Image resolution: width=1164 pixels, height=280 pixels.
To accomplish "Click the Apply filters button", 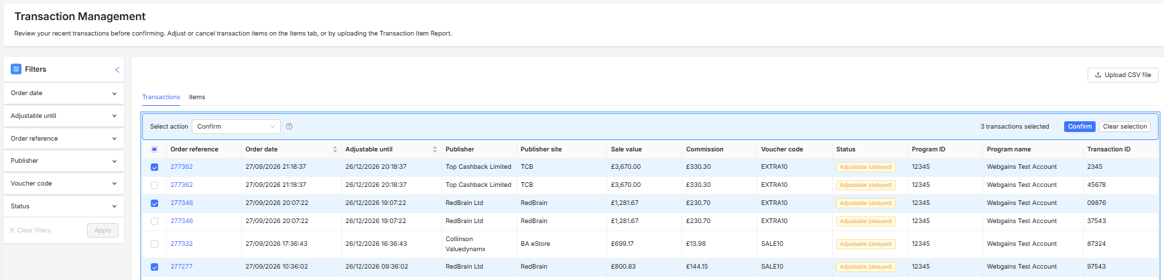I will [x=103, y=230].
